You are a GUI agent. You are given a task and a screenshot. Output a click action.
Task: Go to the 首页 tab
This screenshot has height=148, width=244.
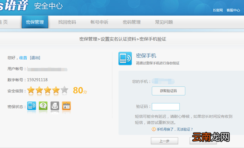(4, 22)
